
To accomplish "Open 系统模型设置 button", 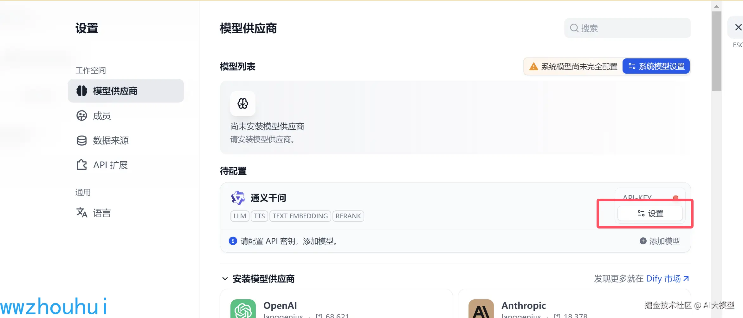I will 656,66.
